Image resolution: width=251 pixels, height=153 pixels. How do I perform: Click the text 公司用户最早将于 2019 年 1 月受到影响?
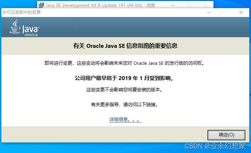click(x=124, y=78)
